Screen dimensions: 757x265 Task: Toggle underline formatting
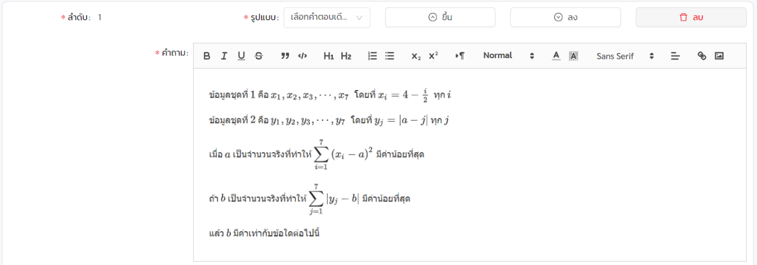point(241,55)
